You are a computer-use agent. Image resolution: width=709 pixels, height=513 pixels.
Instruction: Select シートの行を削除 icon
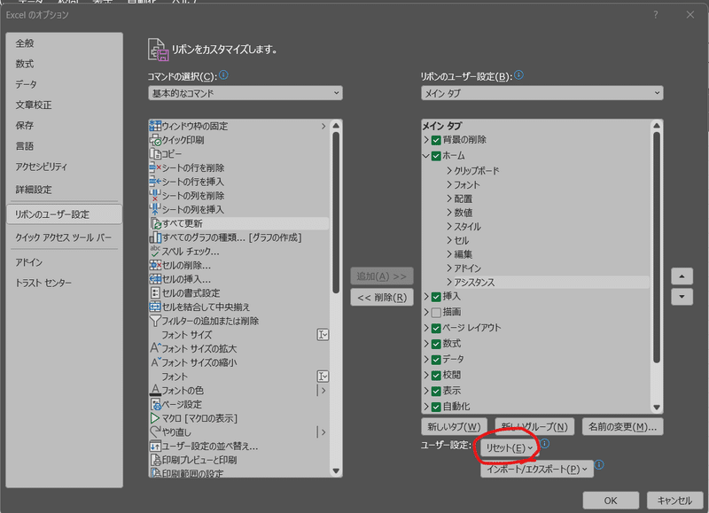[155, 167]
